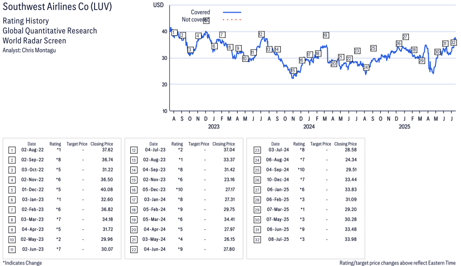Click chart marker 24 at August 2024 low
Image resolution: width=461 pixels, height=266 pixels.
365,68
